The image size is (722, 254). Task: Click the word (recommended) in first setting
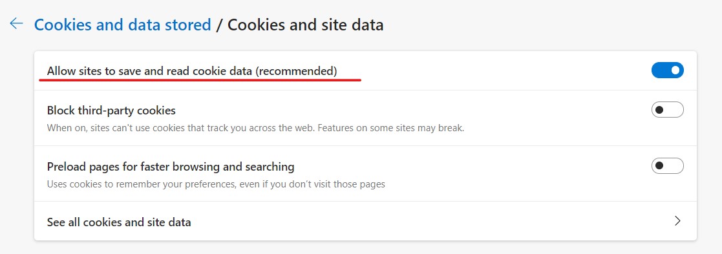(x=296, y=71)
